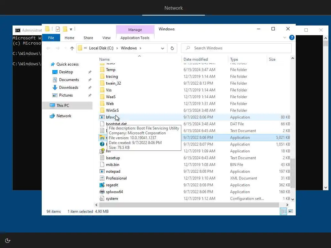Click the Network heading at top
331x248 pixels.
coord(174,8)
